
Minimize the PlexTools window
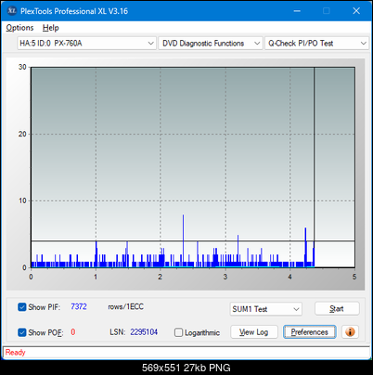point(297,11)
